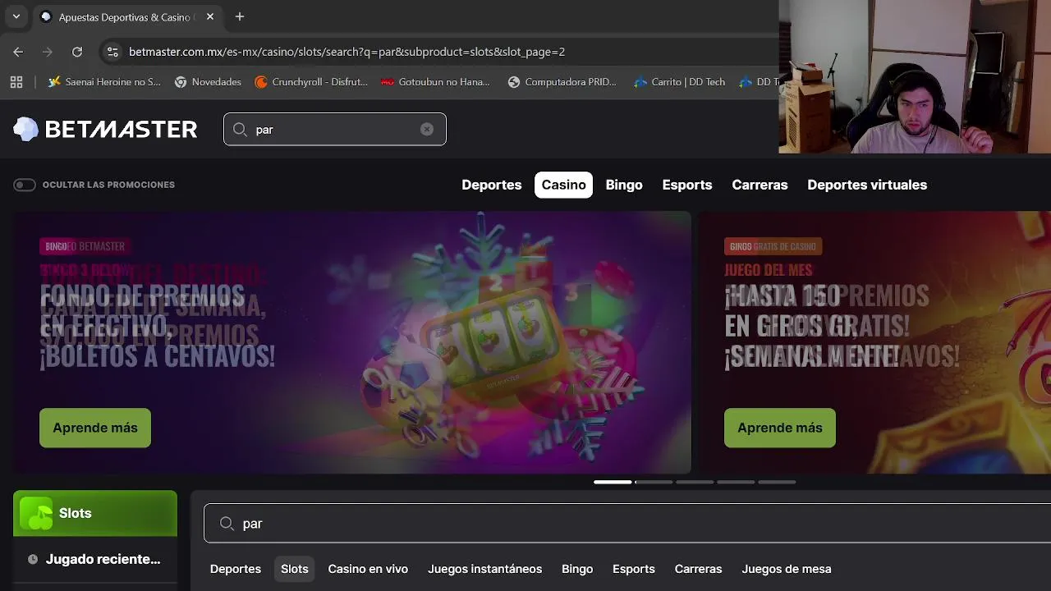Screen dimensions: 1051x591
Task: Click the clock icon beside Jugado reciente
Action: [33, 560]
